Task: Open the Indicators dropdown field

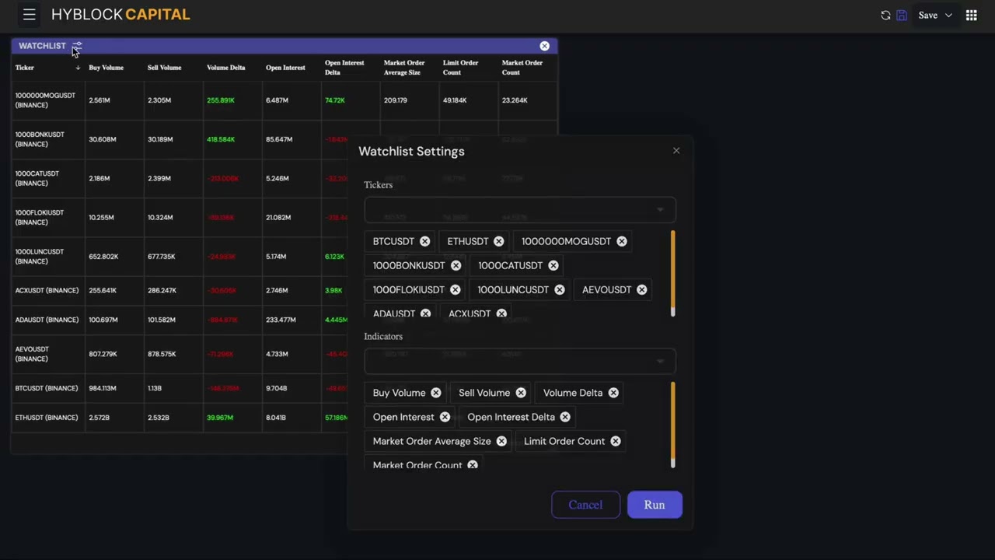Action: tap(520, 361)
